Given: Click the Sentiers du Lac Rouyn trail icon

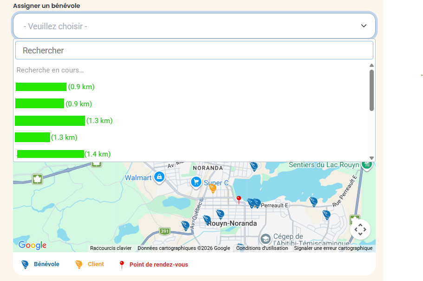Looking at the screenshot, I should coord(367,164).
